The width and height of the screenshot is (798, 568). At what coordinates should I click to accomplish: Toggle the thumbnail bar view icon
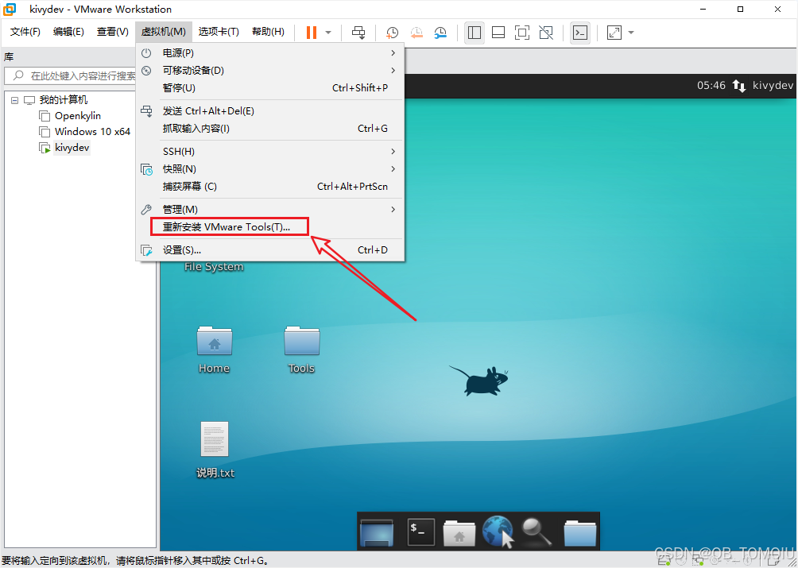click(498, 33)
